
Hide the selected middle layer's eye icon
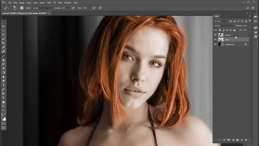point(215,40)
